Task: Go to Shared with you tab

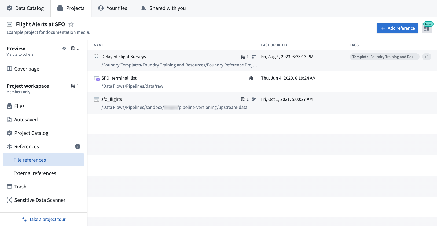Action: tap(163, 8)
